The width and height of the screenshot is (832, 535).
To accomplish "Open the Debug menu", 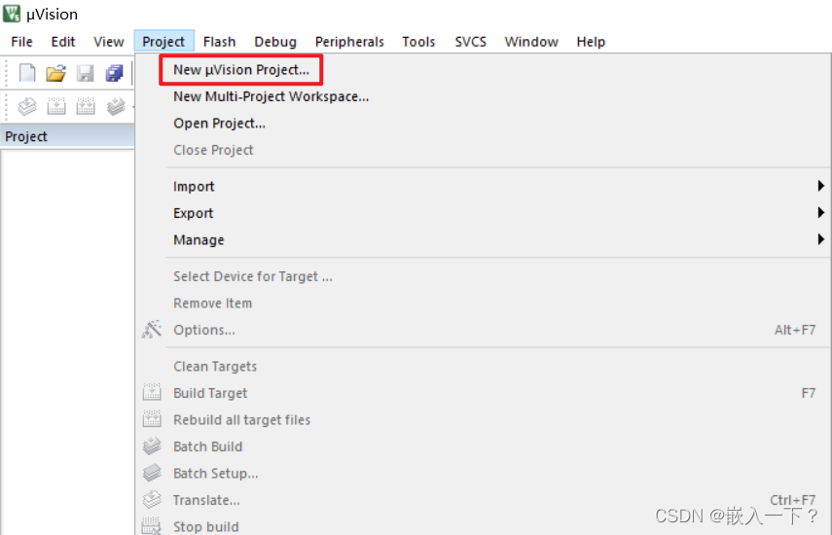I will [x=275, y=42].
